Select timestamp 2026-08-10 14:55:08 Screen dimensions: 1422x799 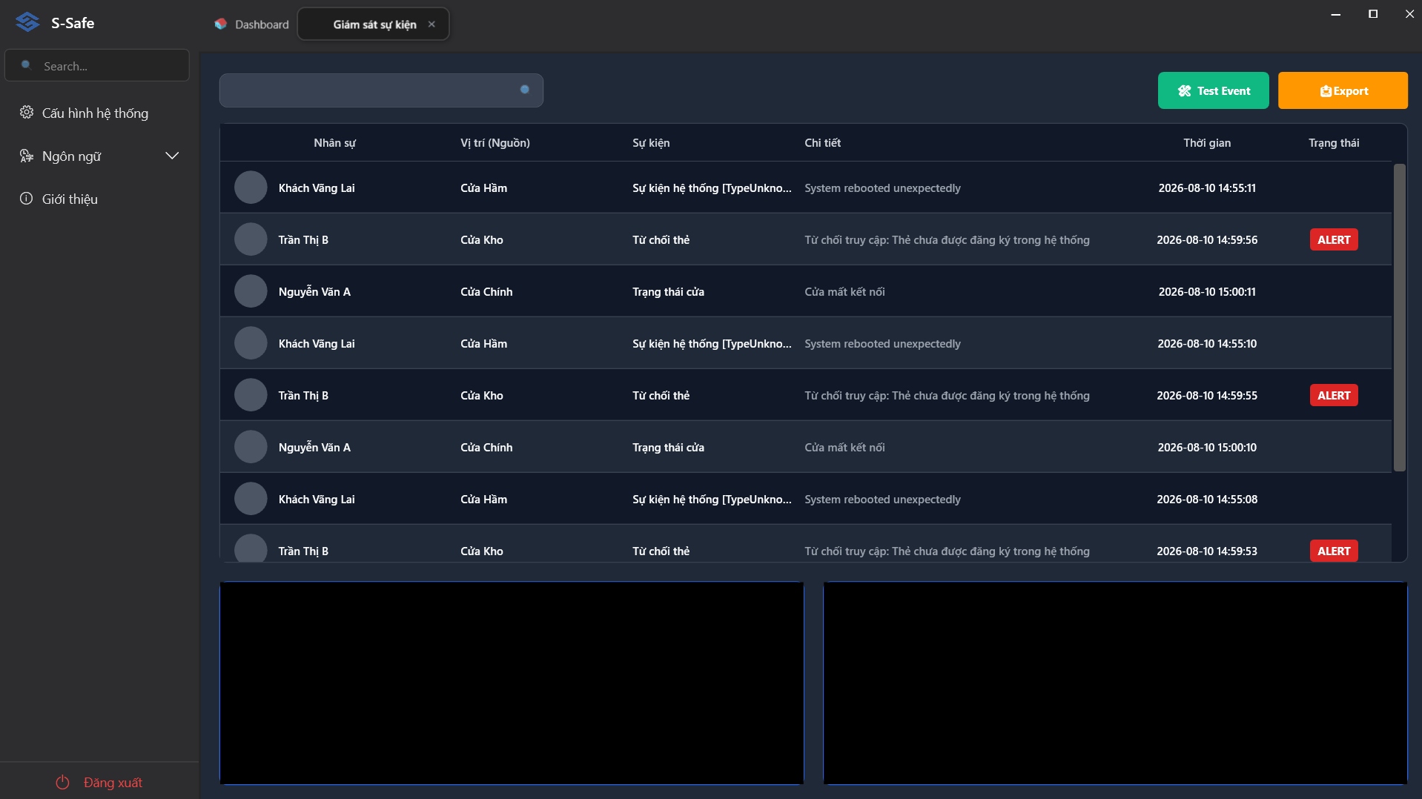(1207, 499)
